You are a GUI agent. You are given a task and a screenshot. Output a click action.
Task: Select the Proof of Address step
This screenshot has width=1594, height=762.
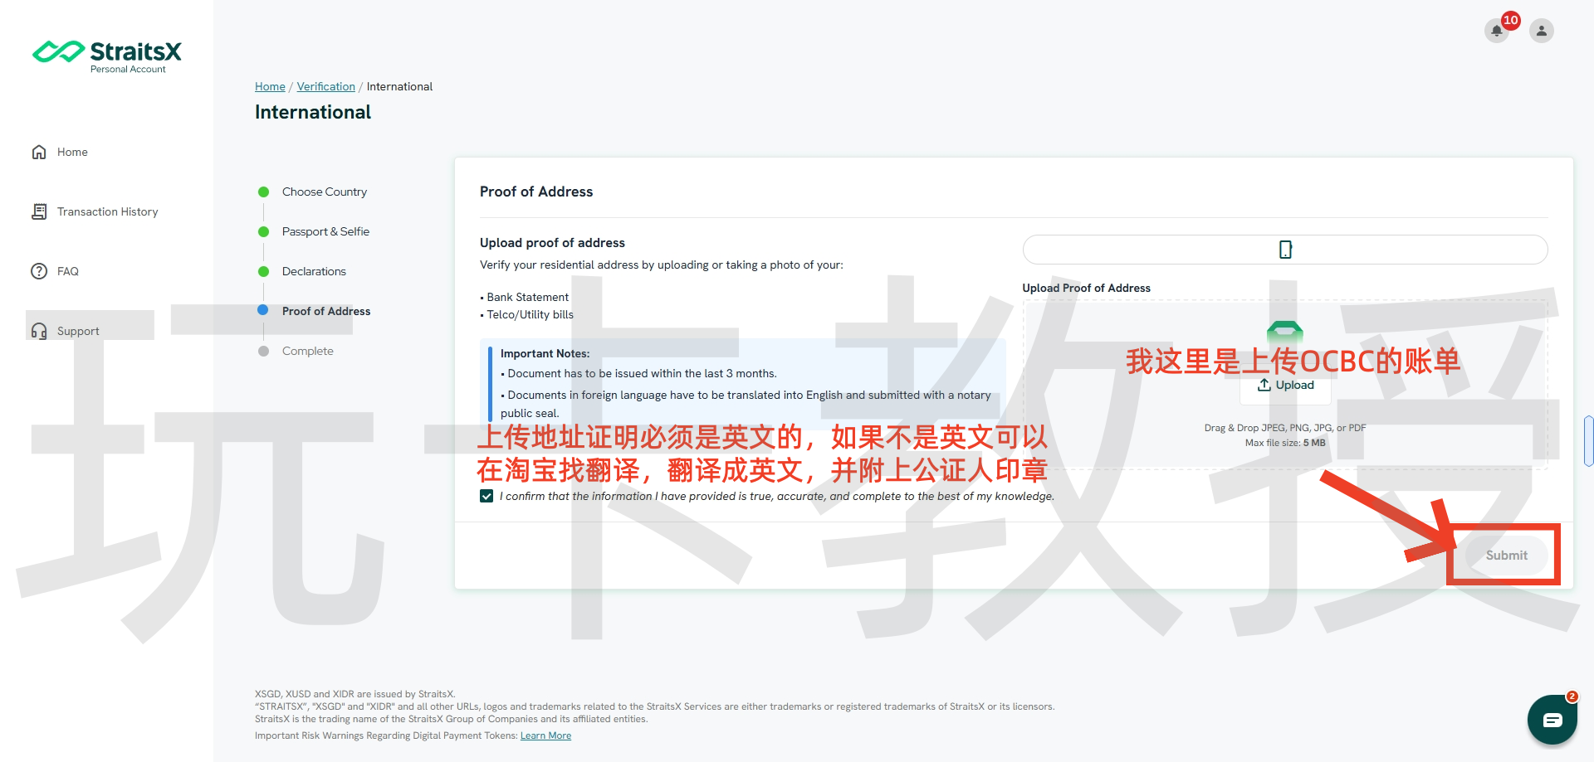coord(325,311)
